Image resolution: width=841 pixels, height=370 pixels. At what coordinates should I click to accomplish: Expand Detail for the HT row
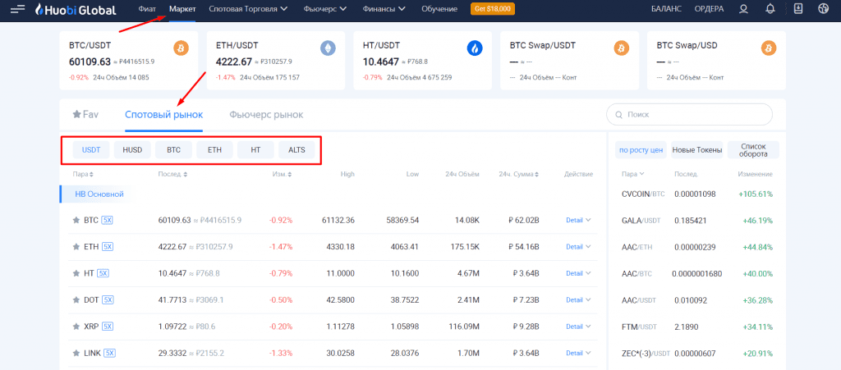click(578, 273)
